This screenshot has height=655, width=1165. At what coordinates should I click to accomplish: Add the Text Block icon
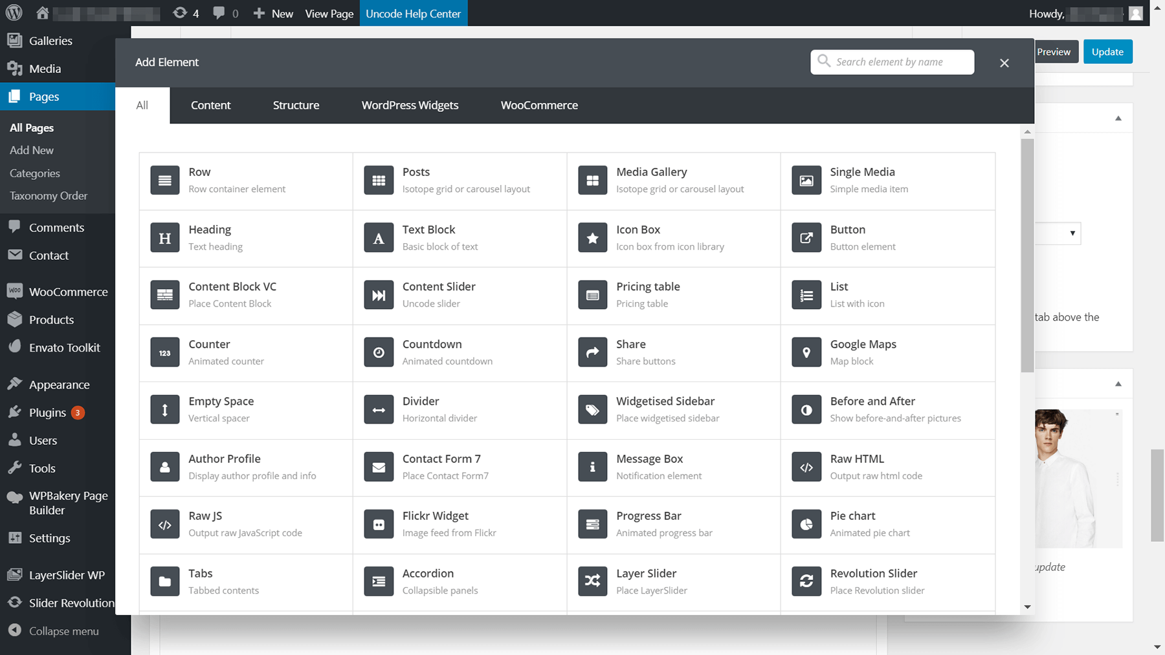[379, 238]
